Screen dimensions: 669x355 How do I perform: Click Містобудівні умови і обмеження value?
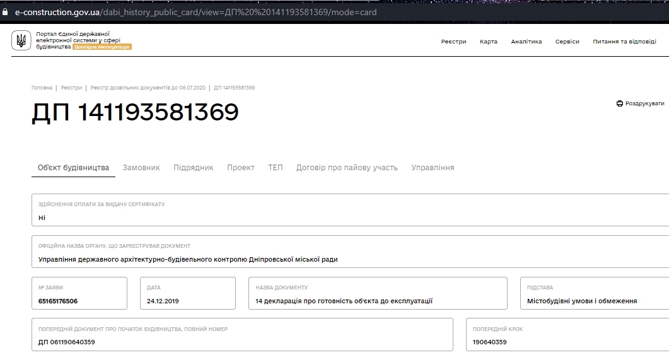(x=582, y=301)
